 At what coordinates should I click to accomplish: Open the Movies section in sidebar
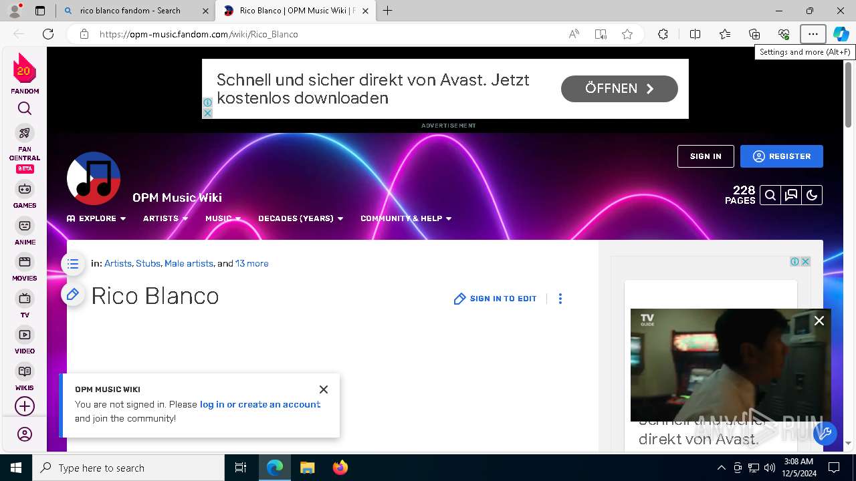point(25,267)
